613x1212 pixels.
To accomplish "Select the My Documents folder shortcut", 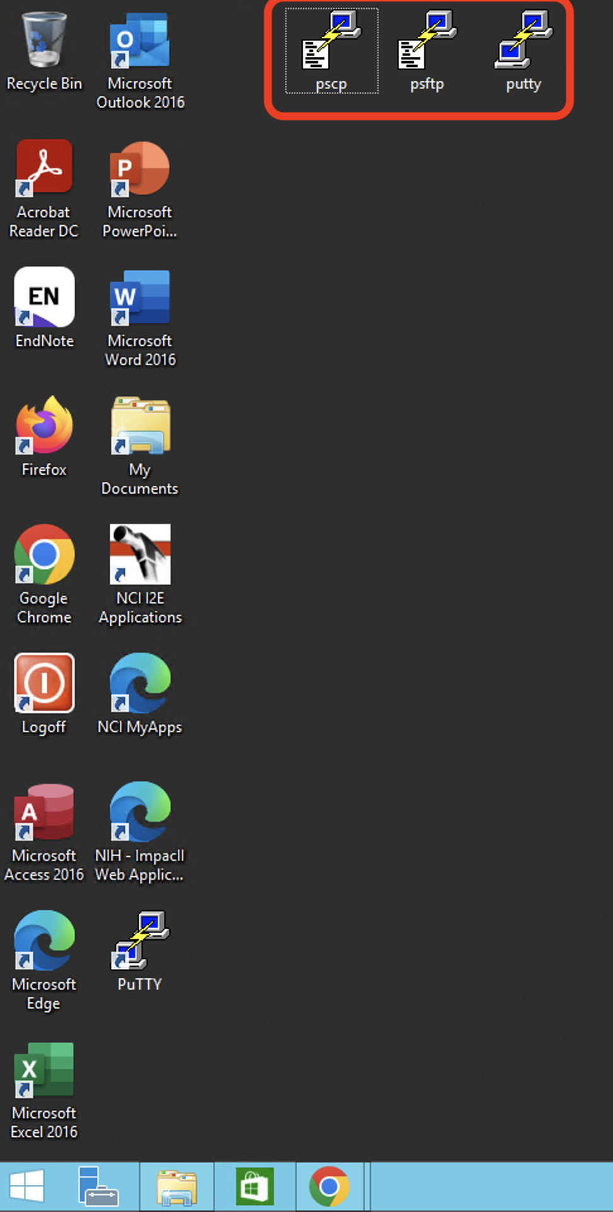I will (x=139, y=426).
